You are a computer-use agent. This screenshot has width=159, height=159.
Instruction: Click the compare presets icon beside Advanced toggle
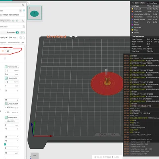[x=23, y=32]
